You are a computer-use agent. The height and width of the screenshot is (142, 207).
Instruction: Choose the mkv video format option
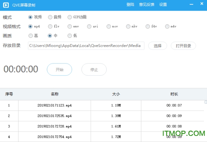[128, 26]
